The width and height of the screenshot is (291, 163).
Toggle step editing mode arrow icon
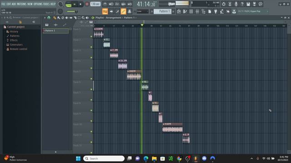[111, 11]
